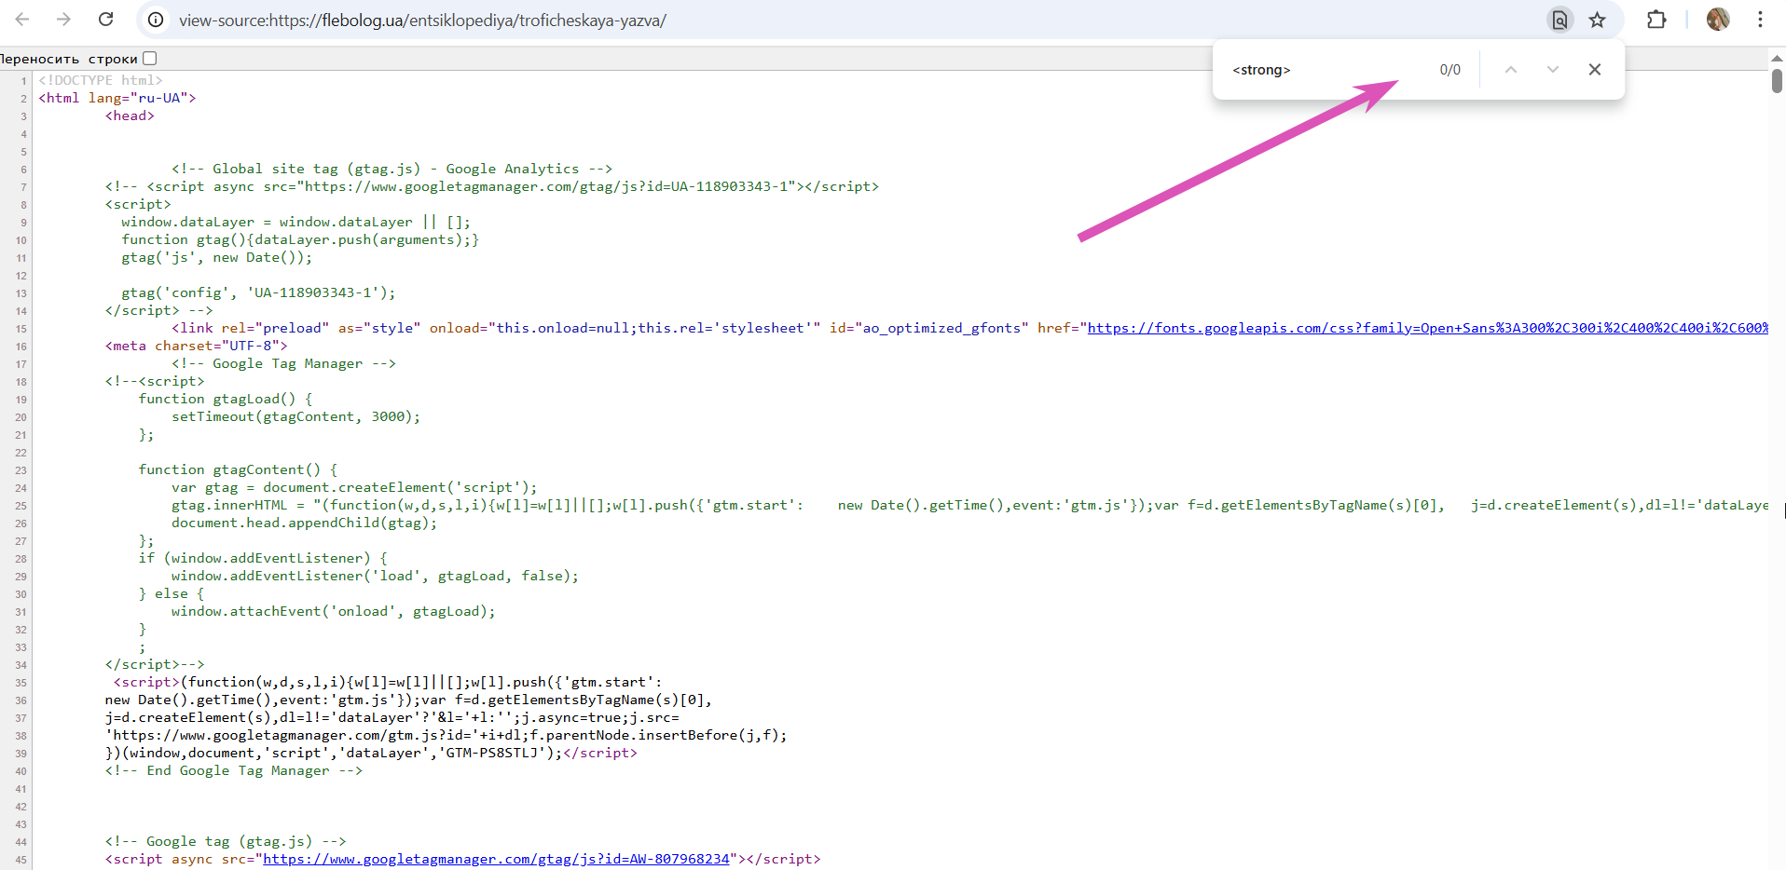1786x870 pixels.
Task: Open the find-in-page icon in address bar
Action: [x=1559, y=20]
